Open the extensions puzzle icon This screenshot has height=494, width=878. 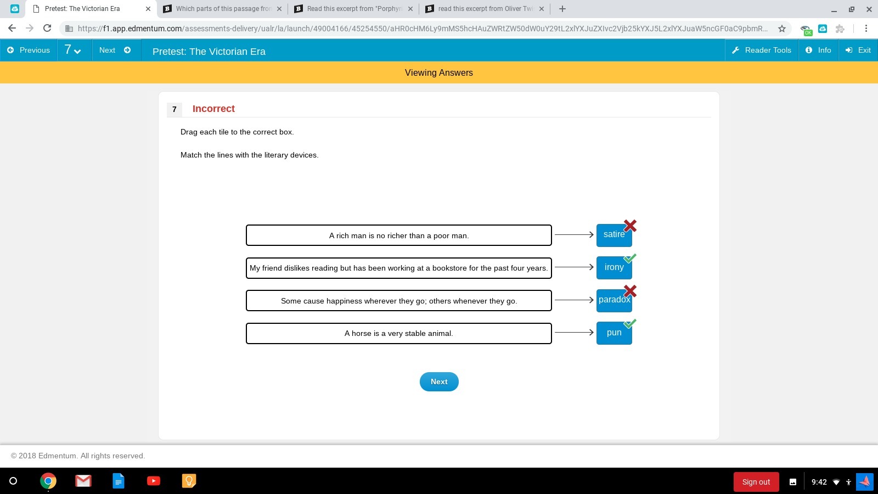(x=840, y=29)
